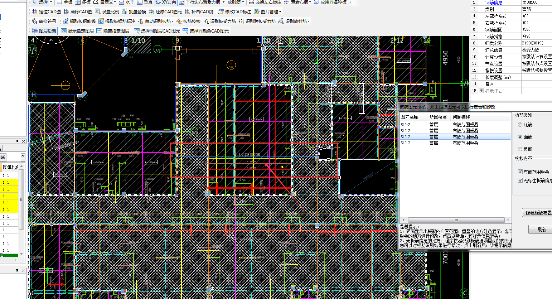Click the 汇总信息 value 板受力筋
The height and width of the screenshot is (299, 552).
point(531,50)
